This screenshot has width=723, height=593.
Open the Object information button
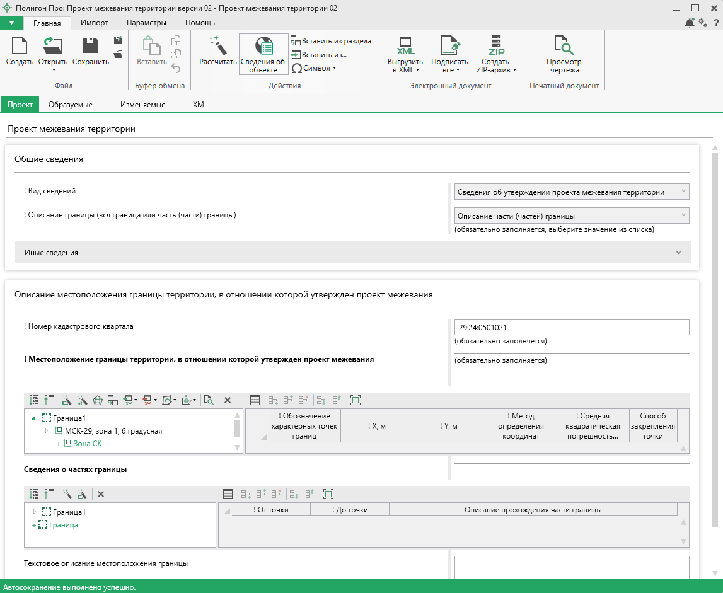click(x=263, y=54)
